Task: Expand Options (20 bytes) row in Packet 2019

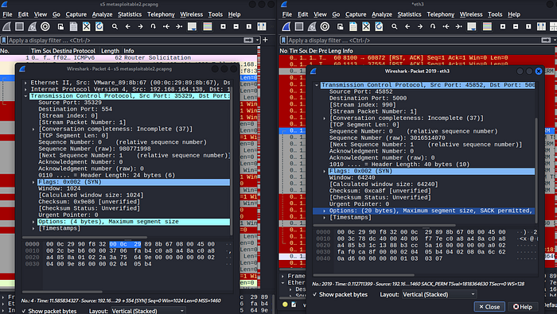Action: pyautogui.click(x=325, y=211)
